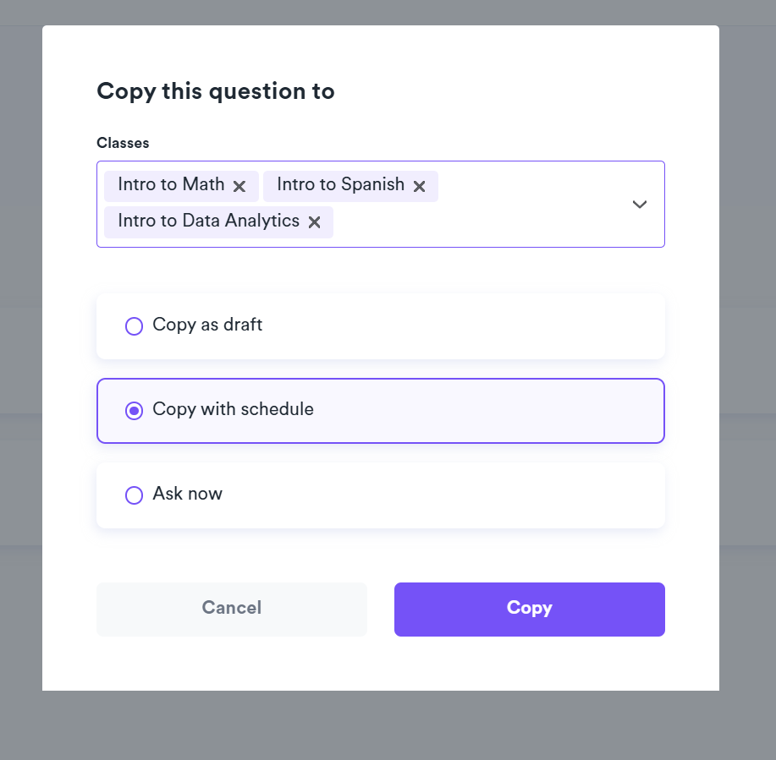Select the Copy as draft radio circle
The image size is (776, 760).
click(134, 326)
